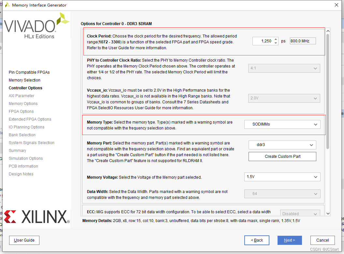Click the Clock Period label
Viewport: 344px width, 254px height.
[x=99, y=36]
